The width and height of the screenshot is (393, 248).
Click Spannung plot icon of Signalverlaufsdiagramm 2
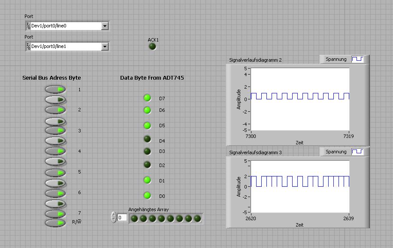(x=357, y=59)
